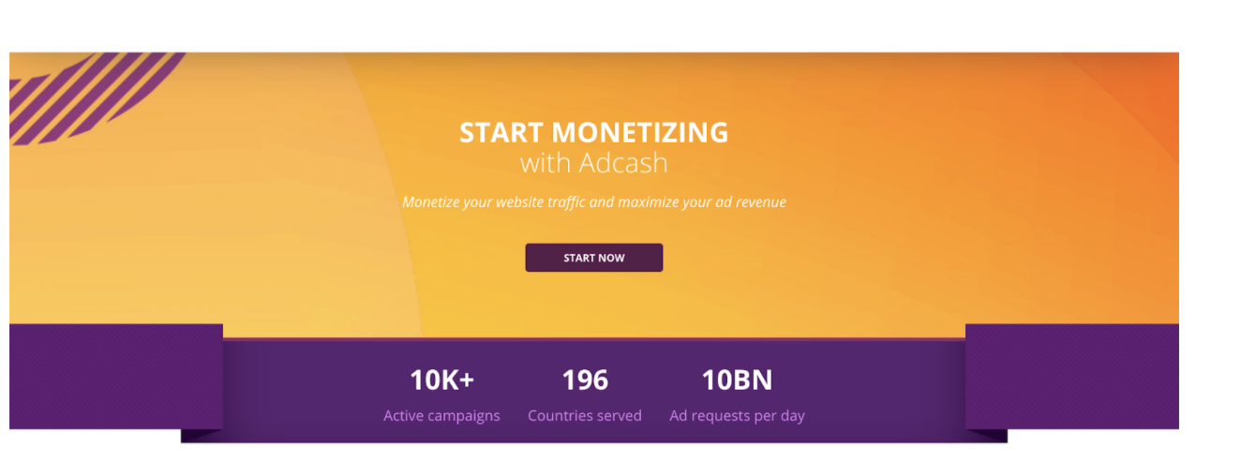This screenshot has height=474, width=1256.
Task: Click the 10K+ statistic number
Action: tap(441, 379)
